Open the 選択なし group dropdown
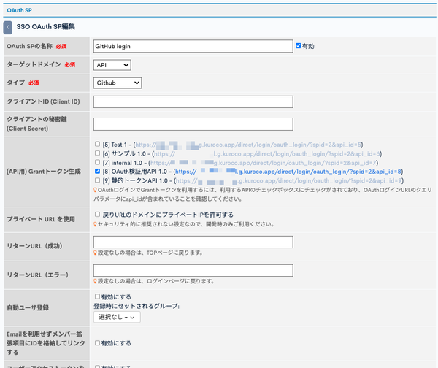 [x=117, y=317]
